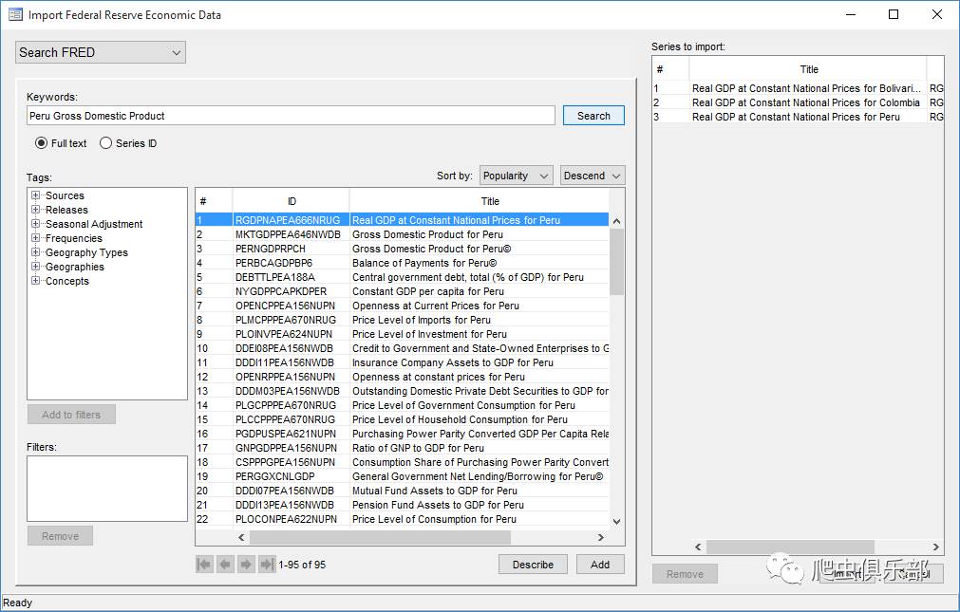
Task: Click Remove button below Series to import
Action: coord(685,574)
